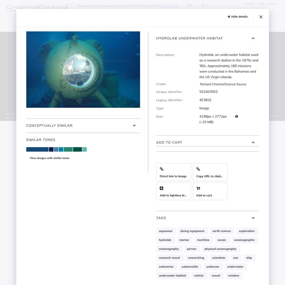Open the Cookie Policy link

[170, 6]
